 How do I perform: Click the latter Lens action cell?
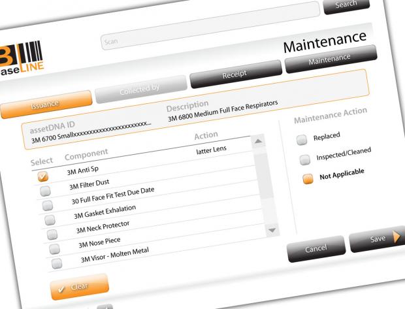[211, 150]
